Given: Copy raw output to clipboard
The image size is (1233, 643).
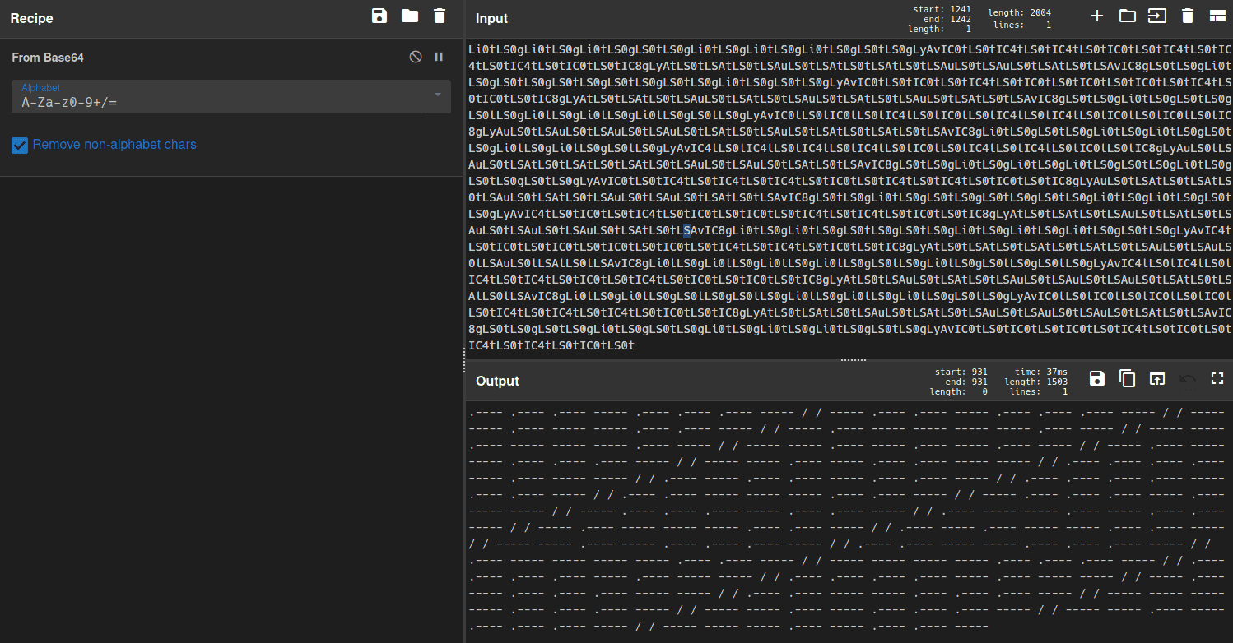Looking at the screenshot, I should point(1127,378).
